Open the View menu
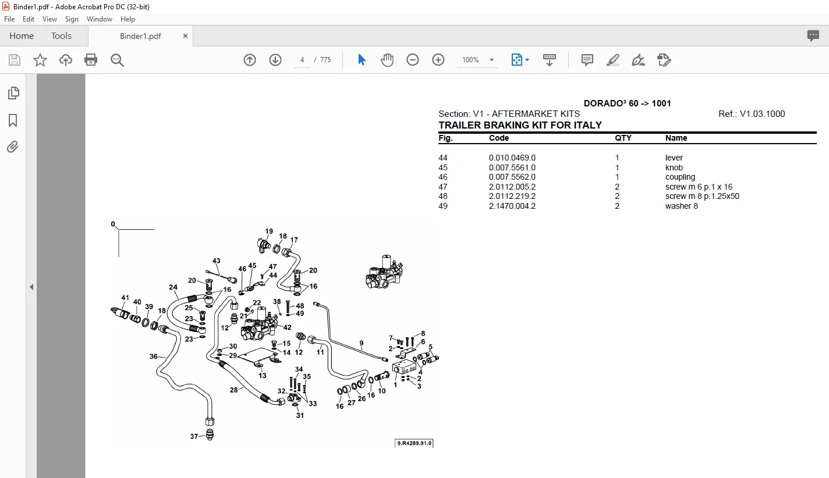The height and width of the screenshot is (478, 829). pos(50,19)
